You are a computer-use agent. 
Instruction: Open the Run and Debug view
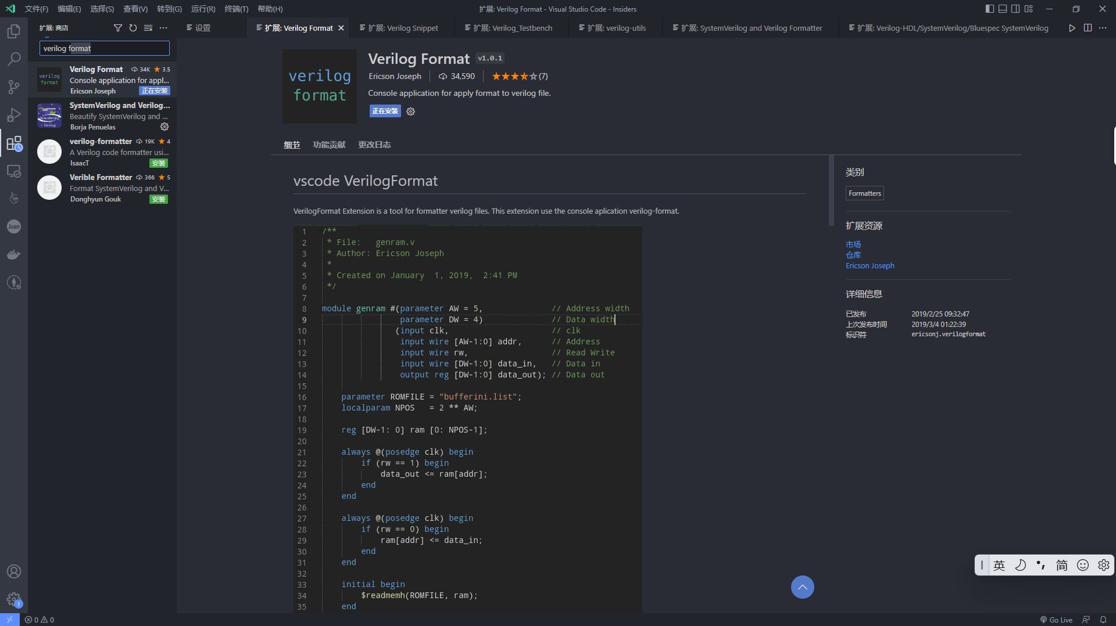(x=14, y=115)
